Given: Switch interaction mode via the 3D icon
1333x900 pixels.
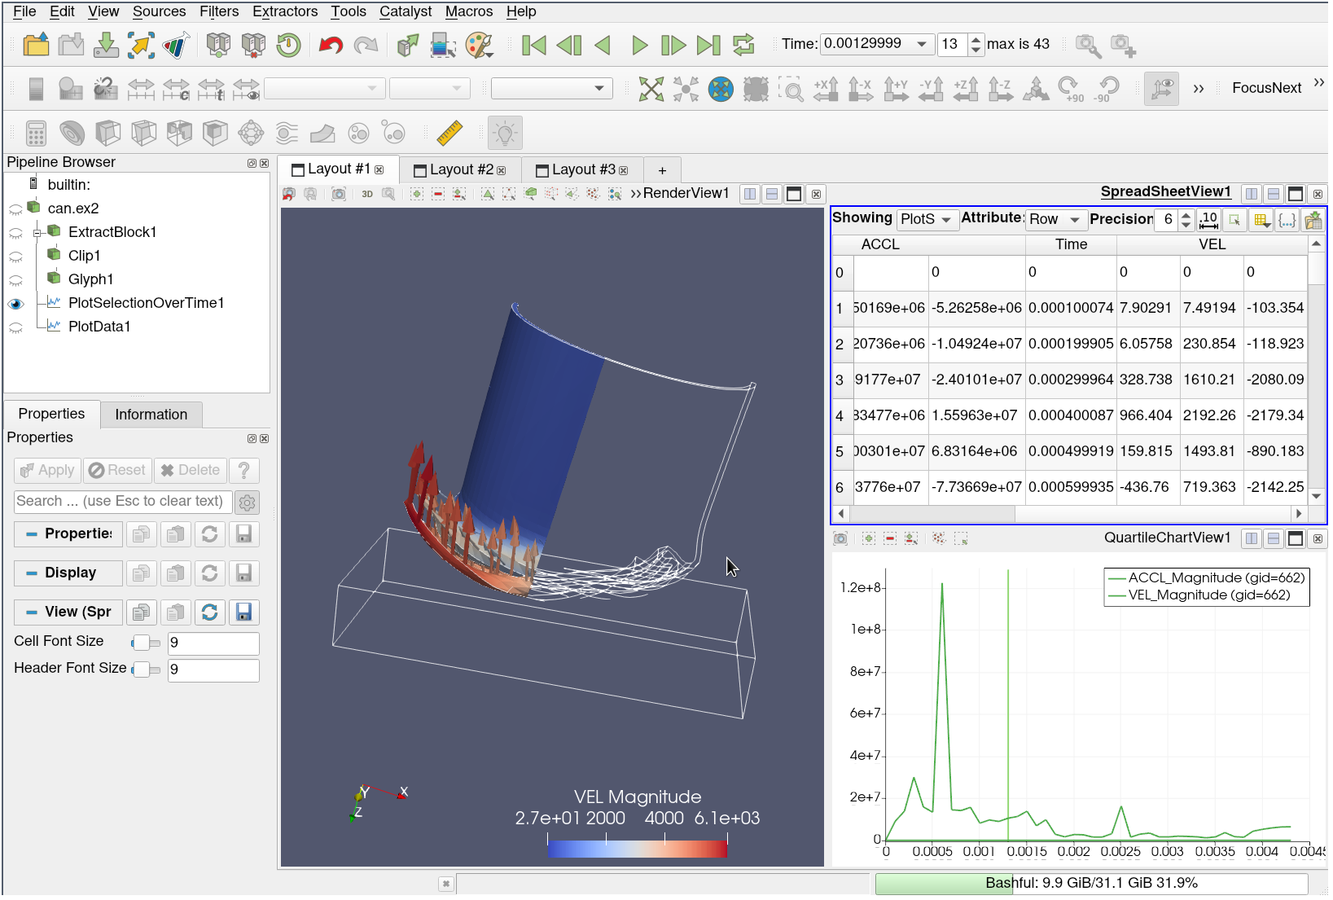Looking at the screenshot, I should (x=366, y=194).
